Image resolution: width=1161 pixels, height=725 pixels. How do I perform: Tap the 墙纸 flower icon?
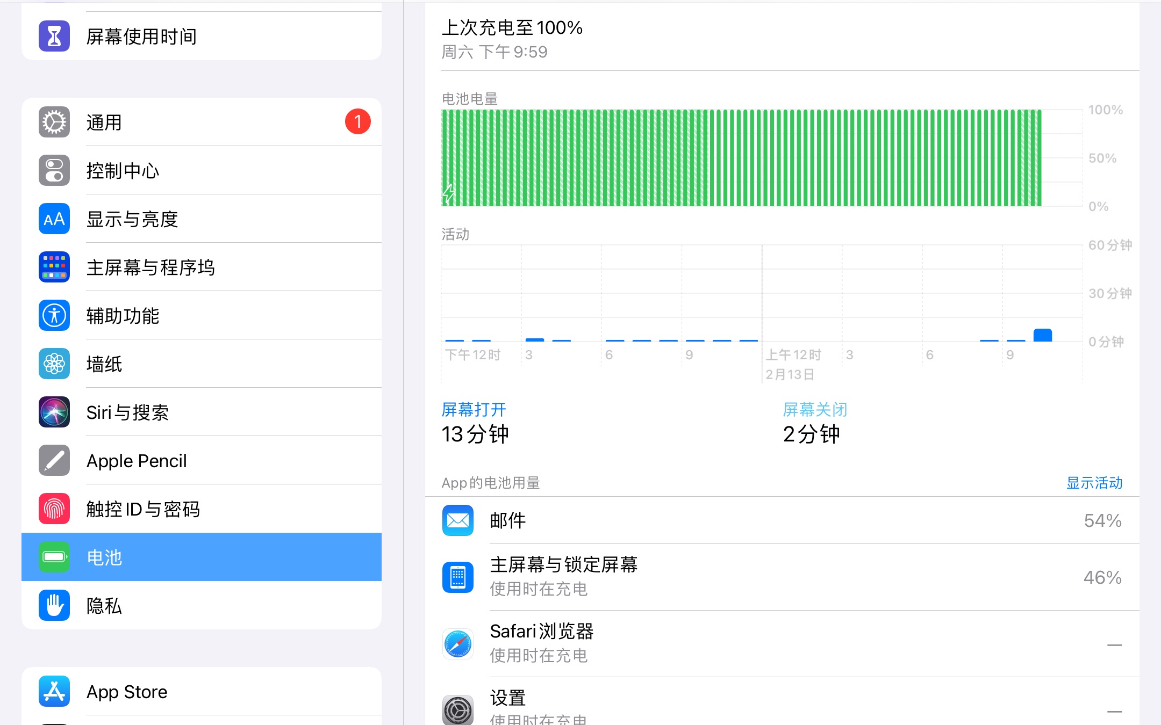54,364
